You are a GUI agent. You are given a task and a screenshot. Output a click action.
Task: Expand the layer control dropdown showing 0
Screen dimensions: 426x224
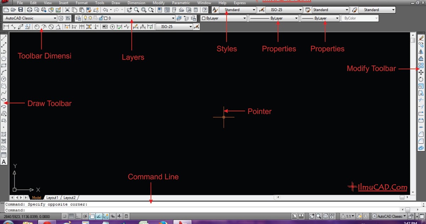[x=173, y=18]
